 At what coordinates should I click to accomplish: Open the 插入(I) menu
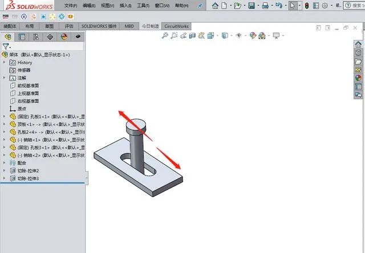[125, 5]
